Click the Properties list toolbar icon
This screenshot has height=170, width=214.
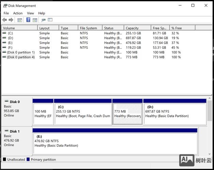pos(50,20)
